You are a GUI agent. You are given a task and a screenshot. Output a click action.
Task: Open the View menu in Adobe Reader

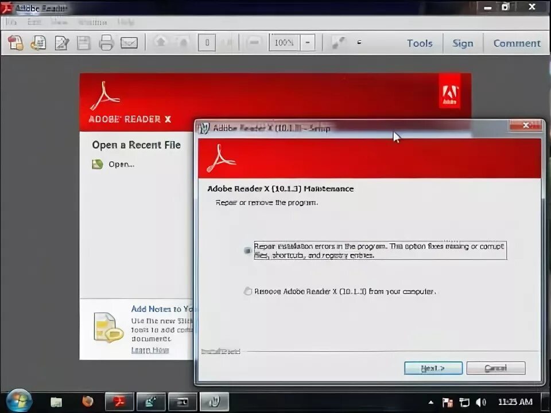59,22
